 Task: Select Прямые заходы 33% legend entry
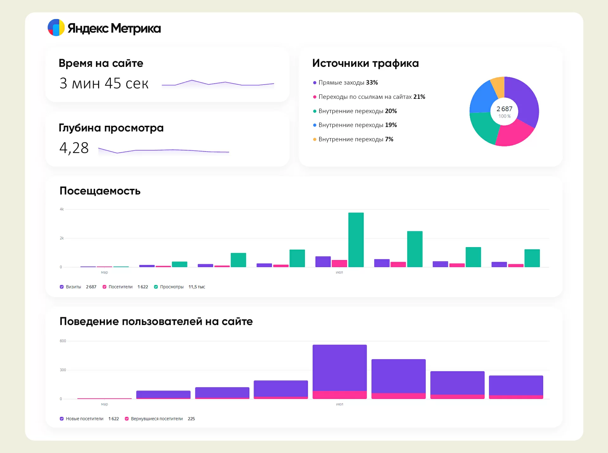click(348, 83)
